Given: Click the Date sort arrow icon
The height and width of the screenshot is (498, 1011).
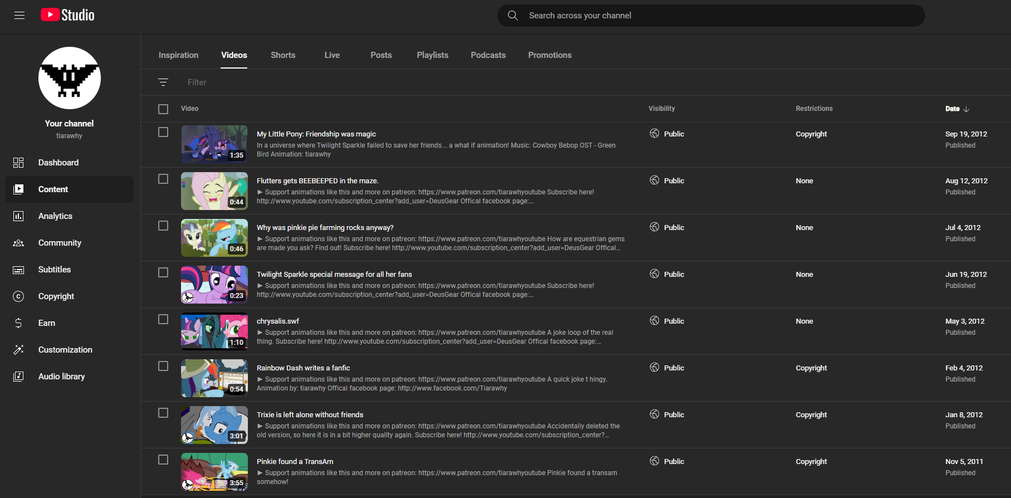Looking at the screenshot, I should (x=966, y=109).
